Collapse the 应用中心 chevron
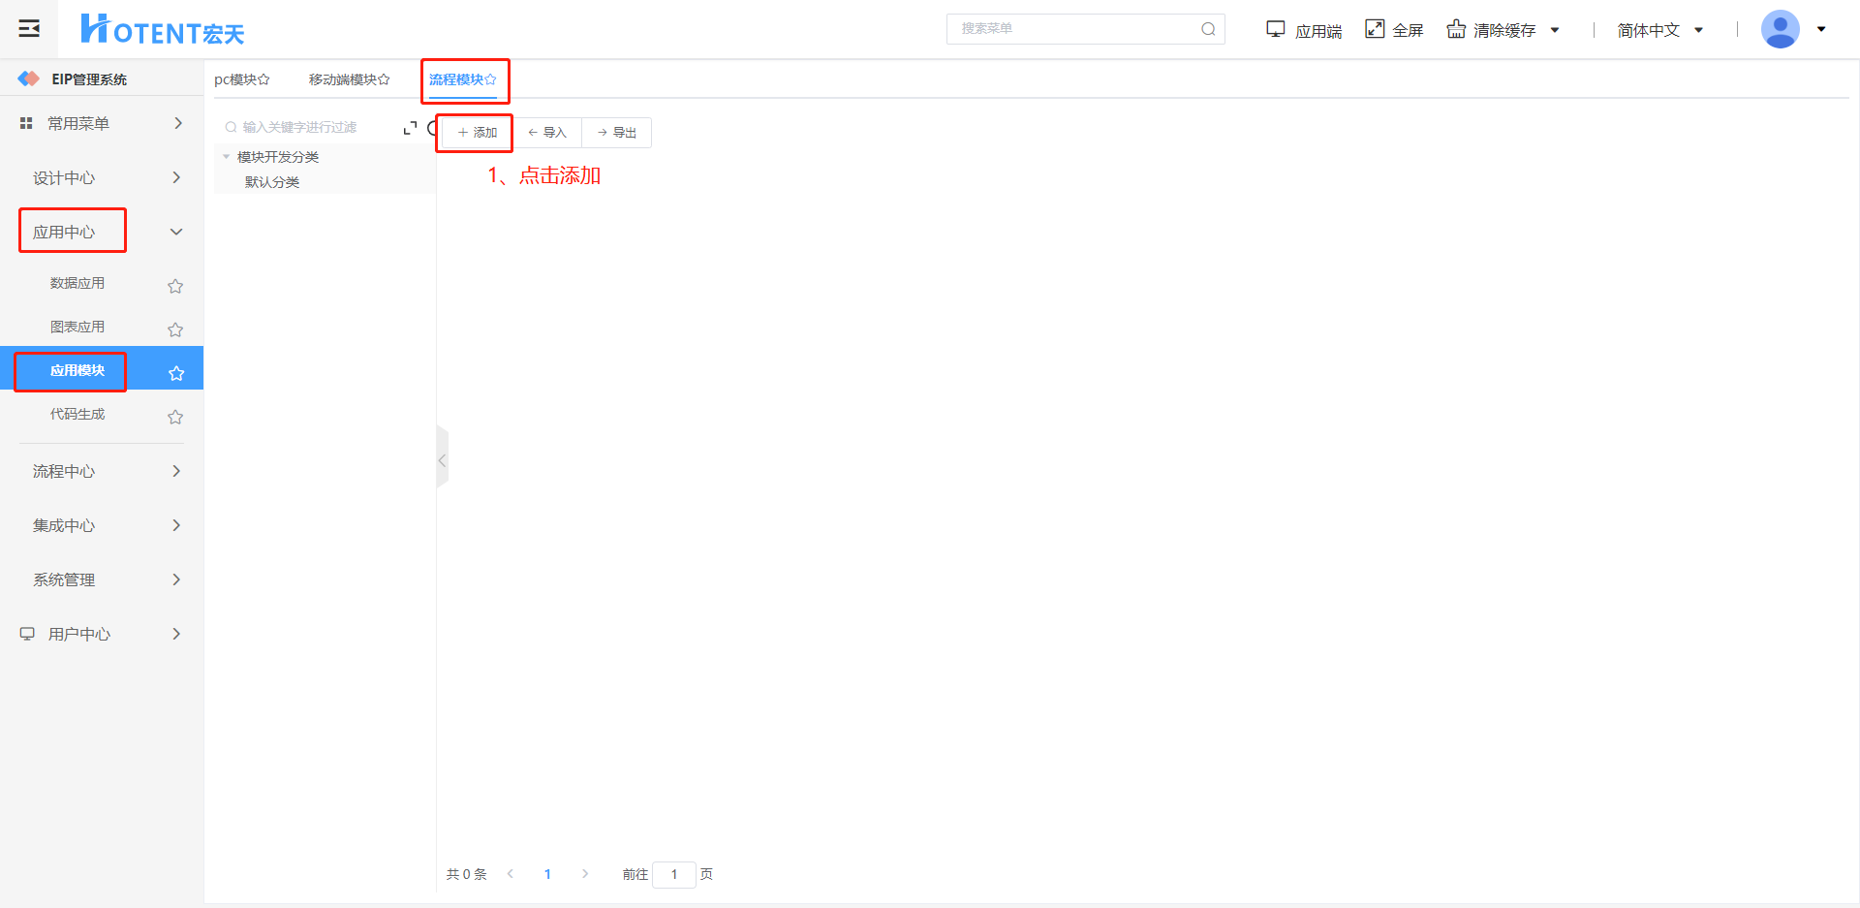The width and height of the screenshot is (1860, 908). pos(176,232)
